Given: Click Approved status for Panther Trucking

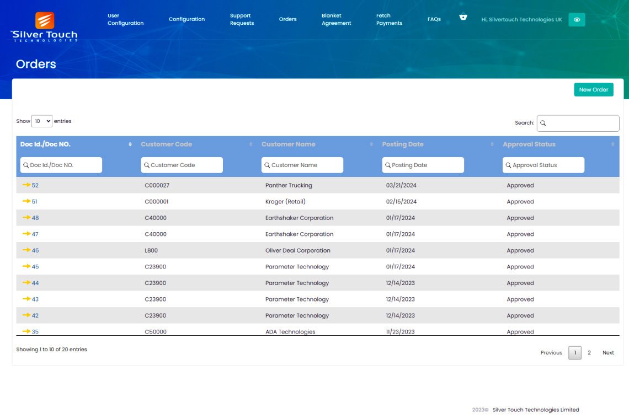Looking at the screenshot, I should 520,185.
